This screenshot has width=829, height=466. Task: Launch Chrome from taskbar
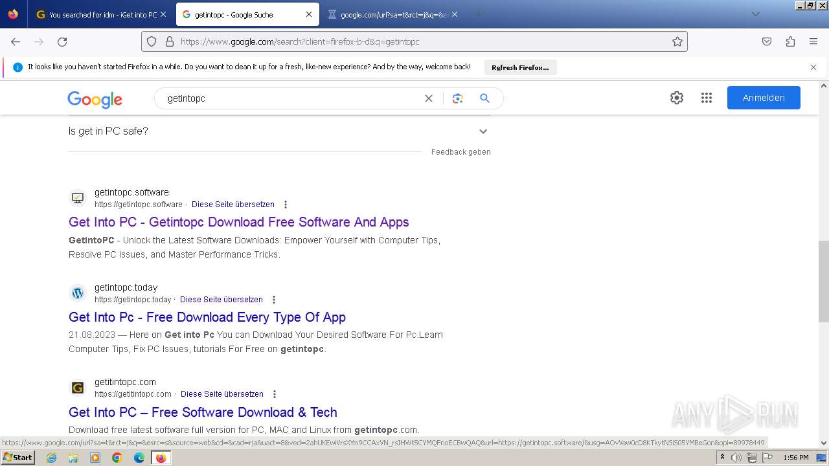[117, 458]
